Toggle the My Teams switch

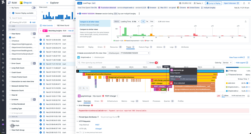tap(33, 8)
